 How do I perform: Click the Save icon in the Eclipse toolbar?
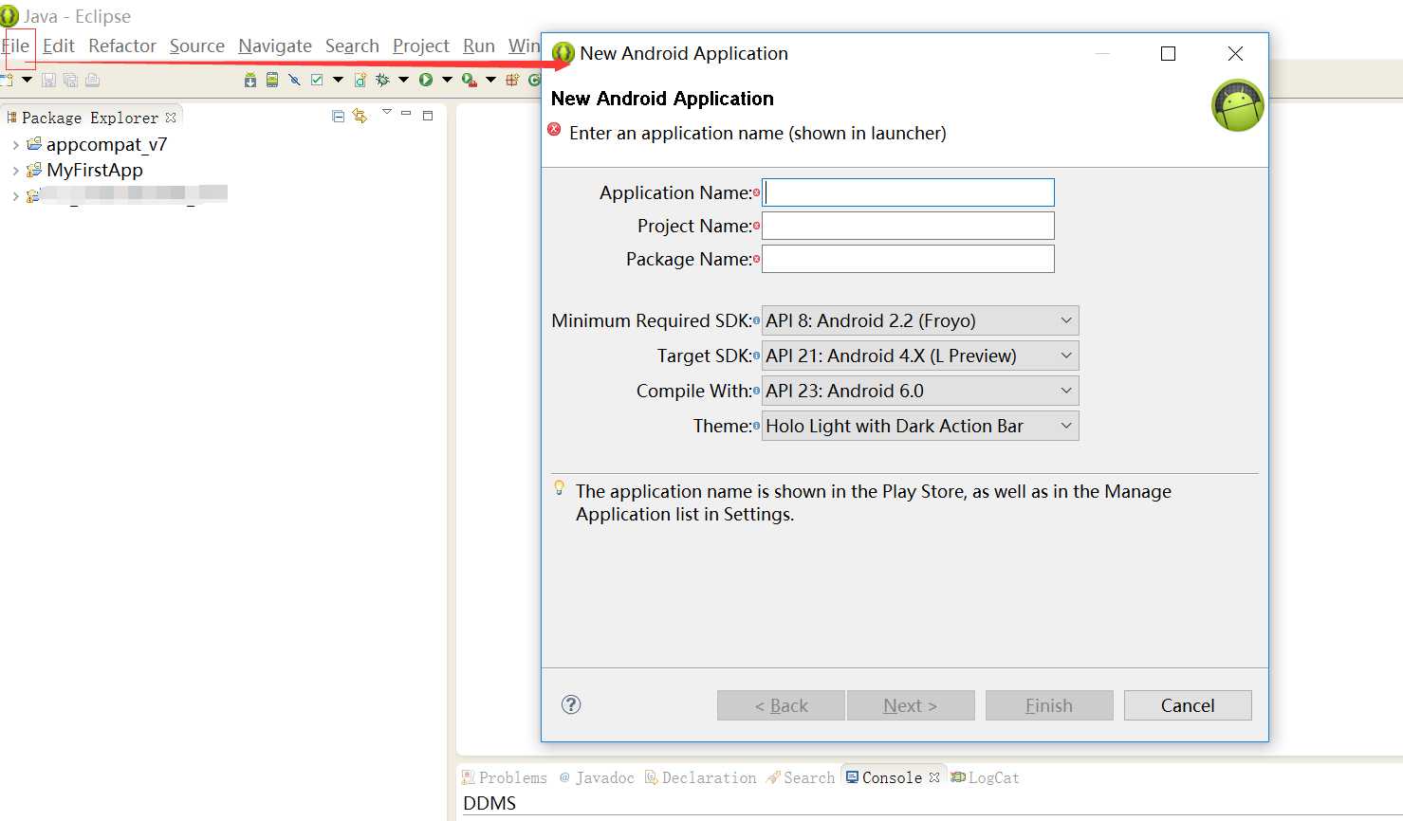(x=48, y=81)
